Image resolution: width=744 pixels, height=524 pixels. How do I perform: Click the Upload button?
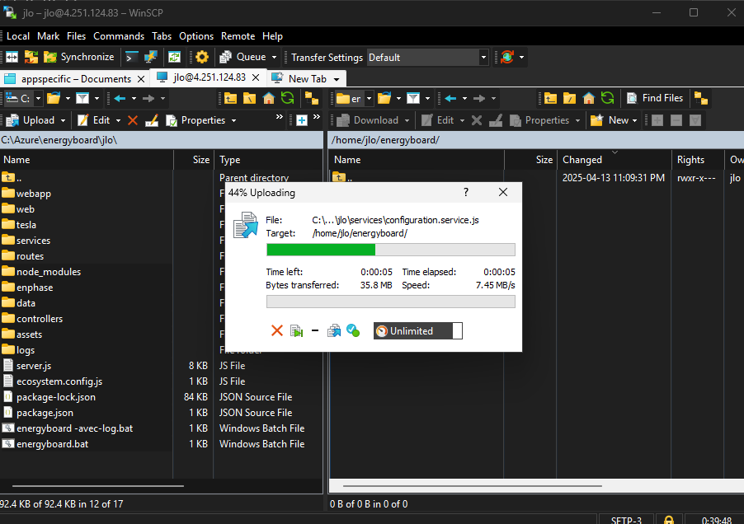32,120
